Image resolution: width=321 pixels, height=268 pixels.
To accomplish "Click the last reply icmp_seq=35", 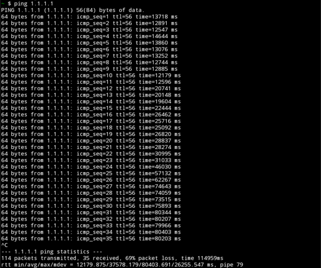I will click(91, 239).
